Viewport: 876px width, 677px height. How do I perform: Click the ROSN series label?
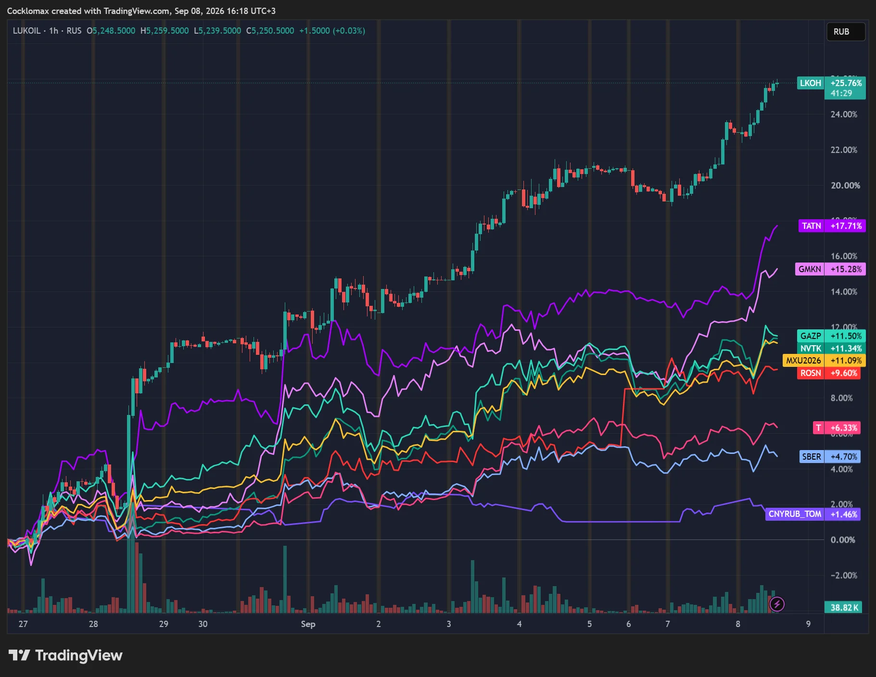point(811,373)
